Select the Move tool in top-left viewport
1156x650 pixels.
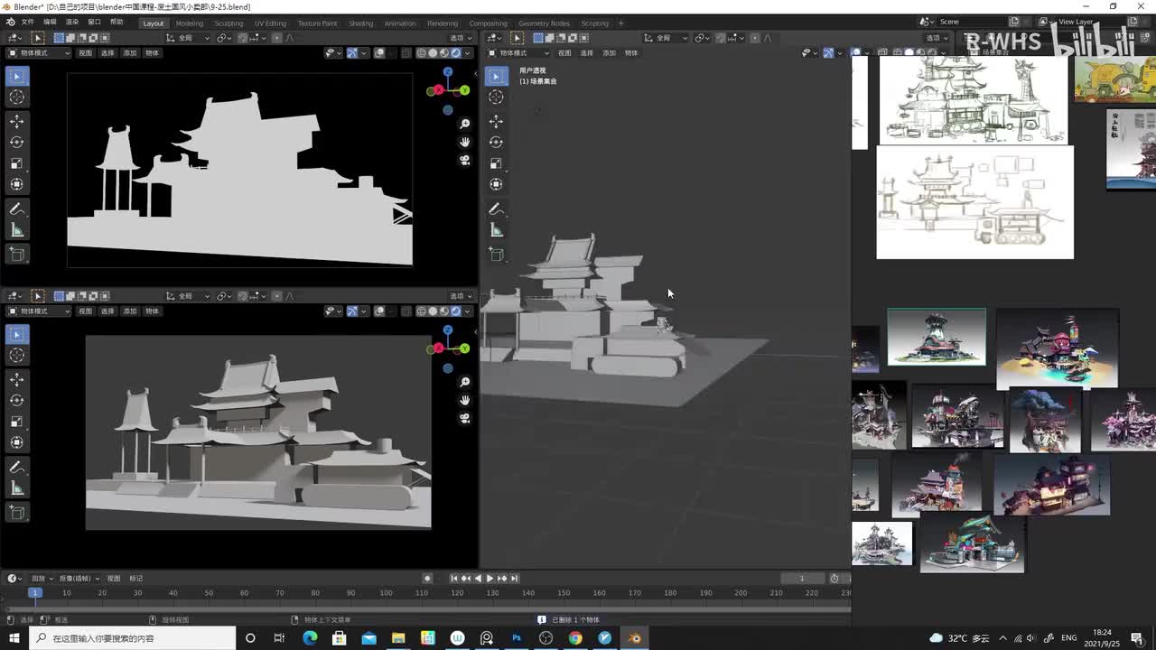[x=16, y=121]
